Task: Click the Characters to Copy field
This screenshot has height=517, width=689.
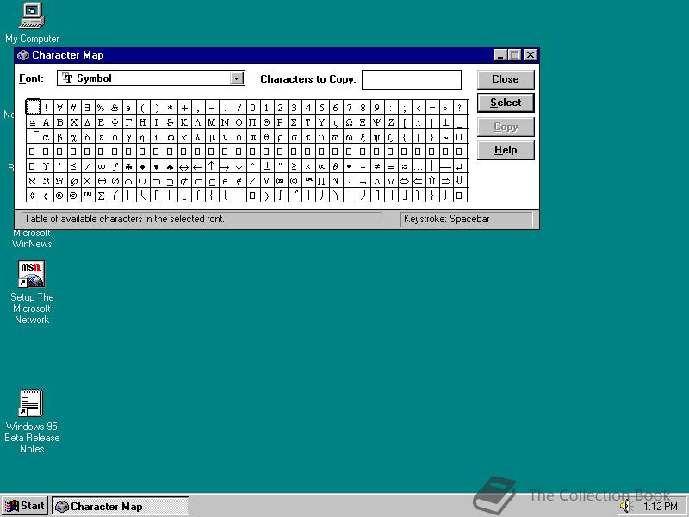Action: point(412,79)
